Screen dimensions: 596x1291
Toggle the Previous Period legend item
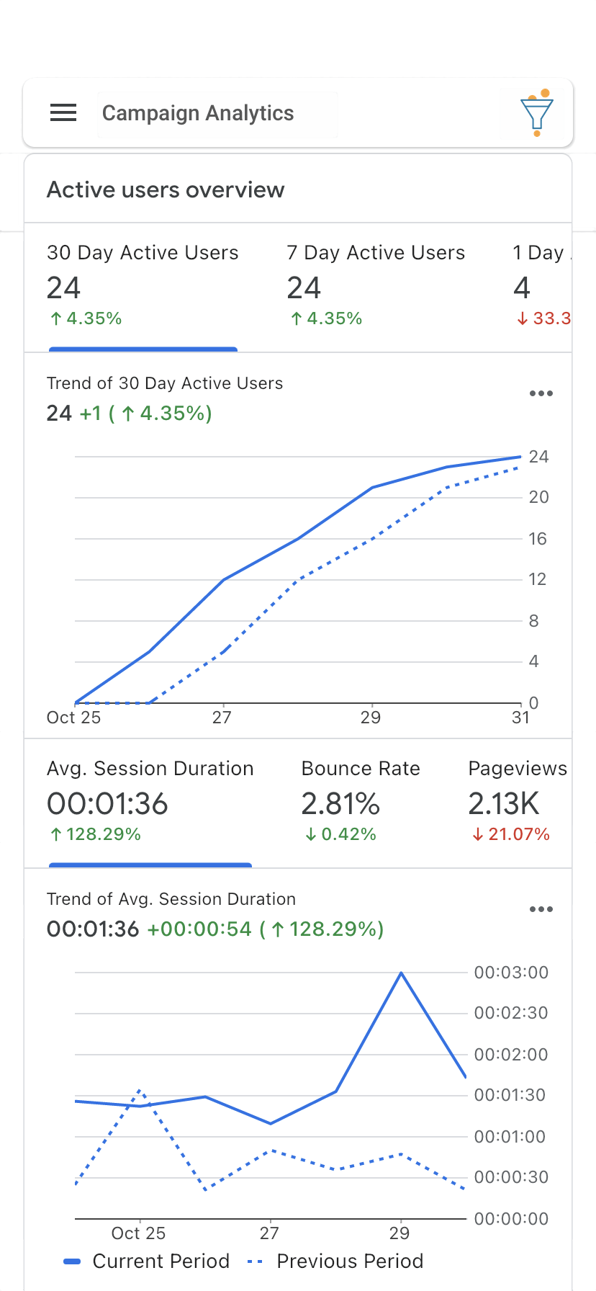(335, 1261)
